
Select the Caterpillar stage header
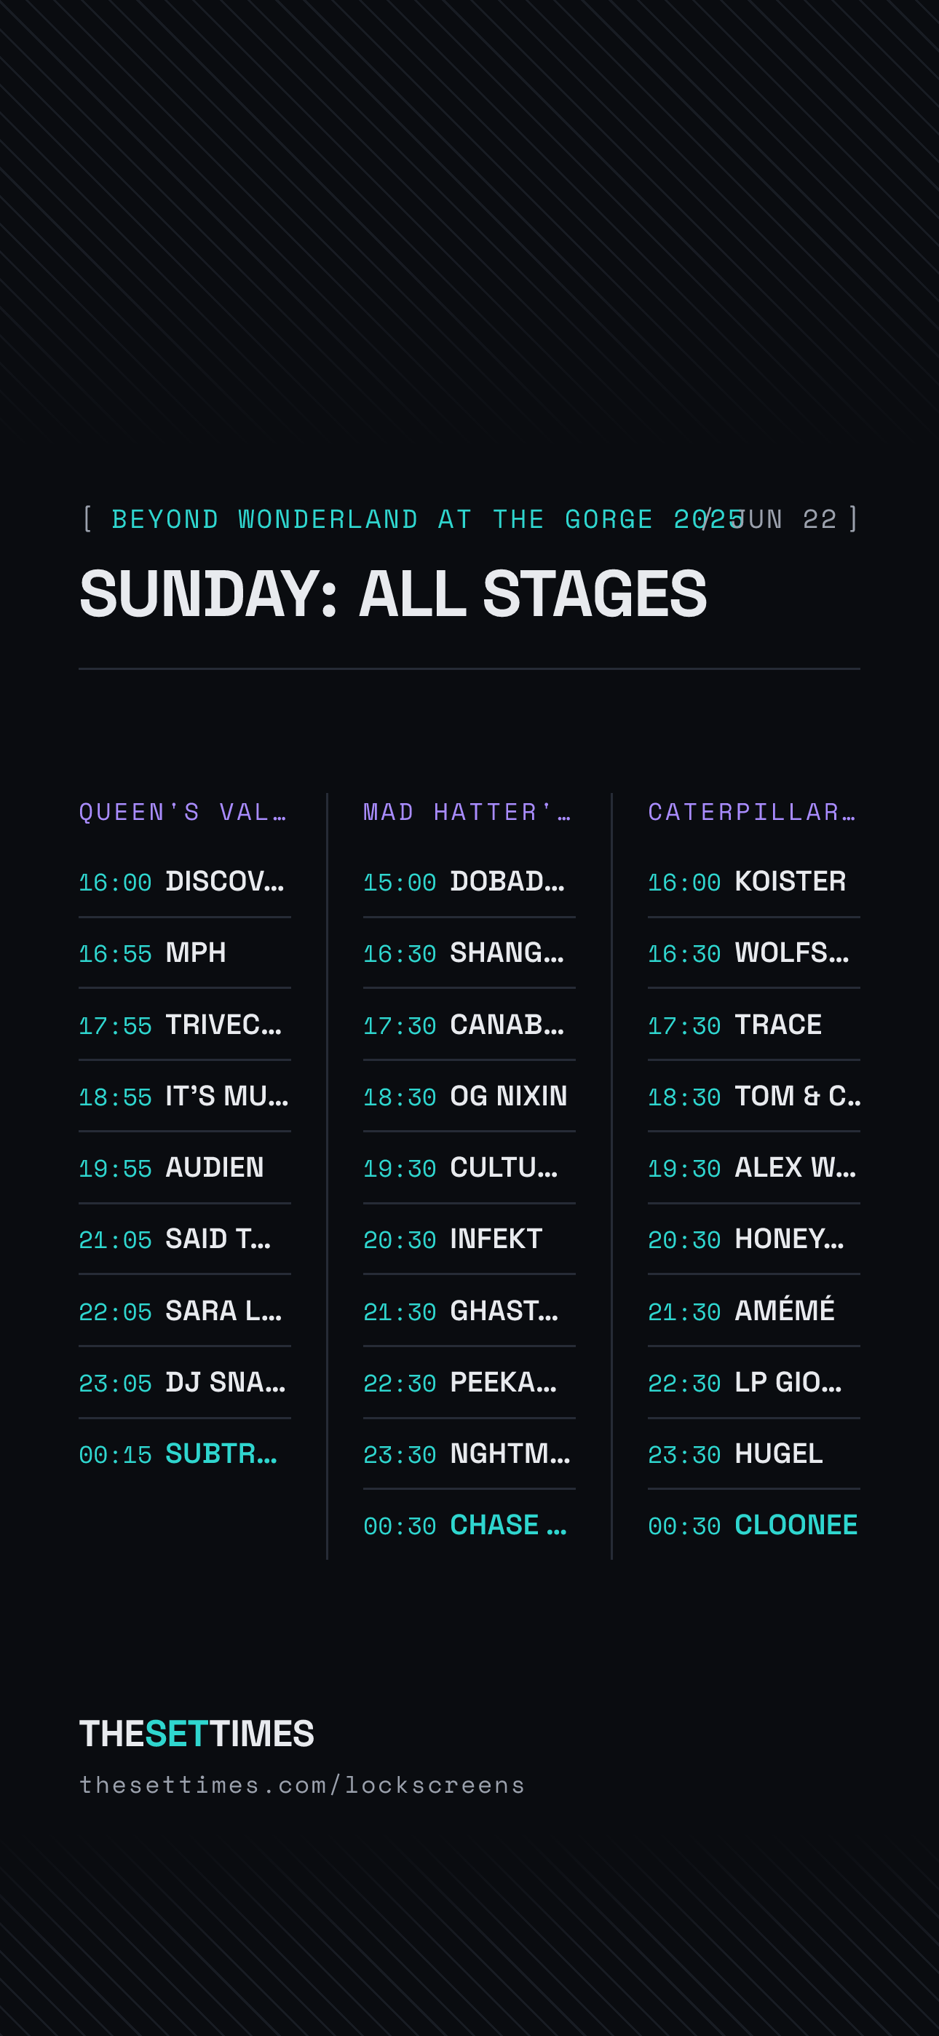click(752, 813)
